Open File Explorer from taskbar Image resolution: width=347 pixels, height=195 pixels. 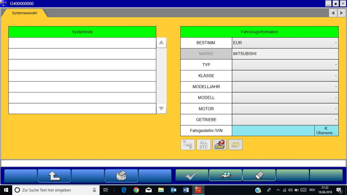(x=161, y=190)
